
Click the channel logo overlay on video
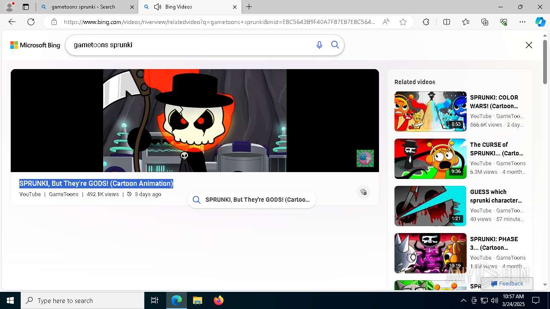tap(365, 158)
